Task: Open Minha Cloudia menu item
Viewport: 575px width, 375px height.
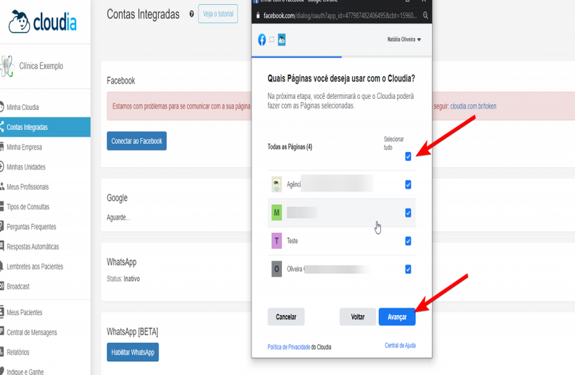Action: [x=45, y=107]
